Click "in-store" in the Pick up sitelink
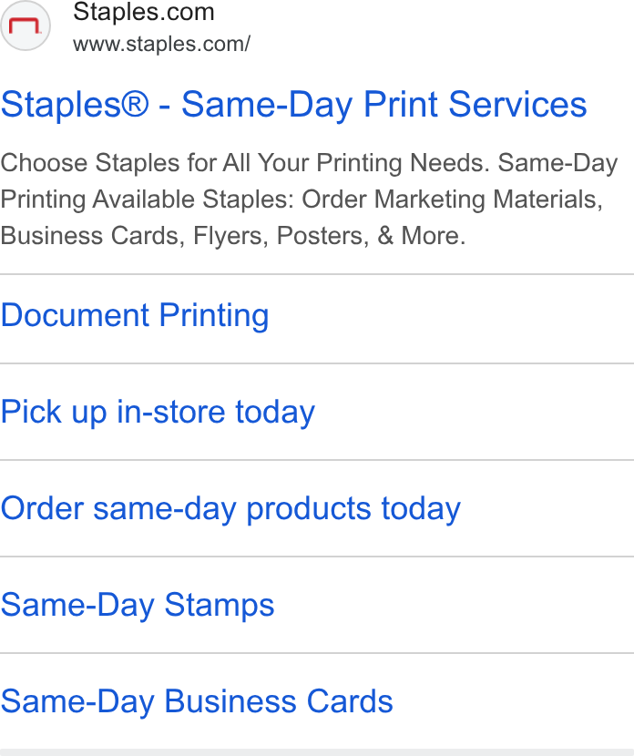 (170, 412)
